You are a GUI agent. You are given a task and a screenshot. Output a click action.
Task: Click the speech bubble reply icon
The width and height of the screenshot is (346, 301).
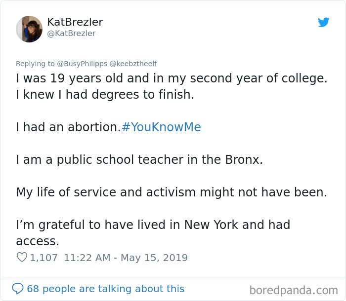click(x=18, y=289)
